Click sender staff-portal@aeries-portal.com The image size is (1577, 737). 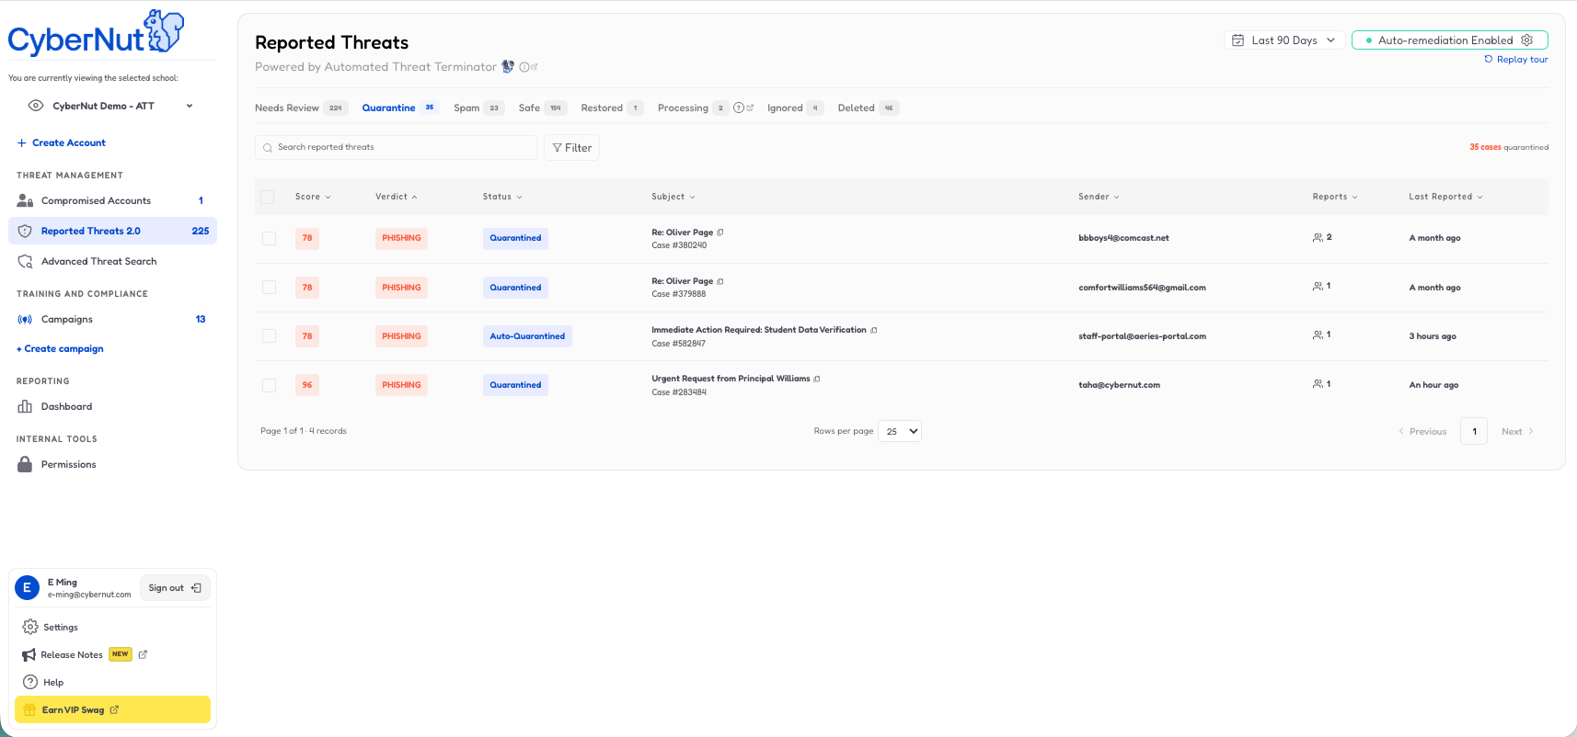coord(1142,336)
